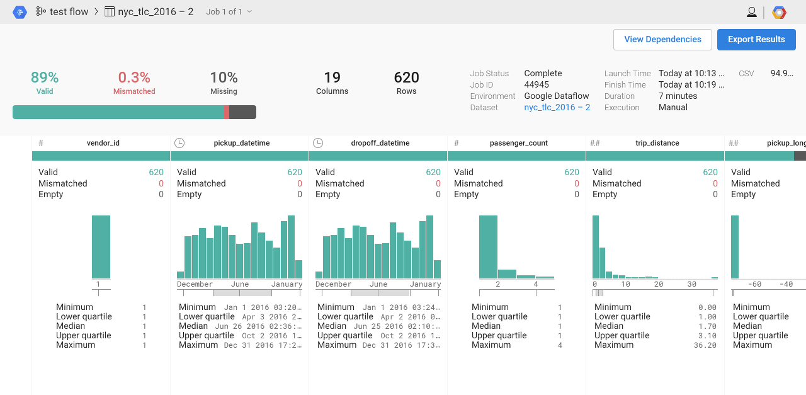Click the 89% Valid statistic
This screenshot has height=395, width=806.
click(45, 83)
